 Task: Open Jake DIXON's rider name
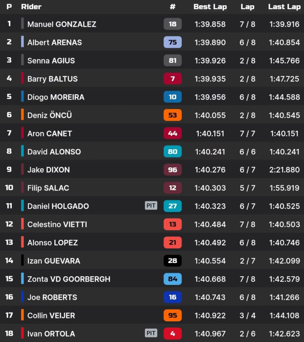(x=49, y=170)
